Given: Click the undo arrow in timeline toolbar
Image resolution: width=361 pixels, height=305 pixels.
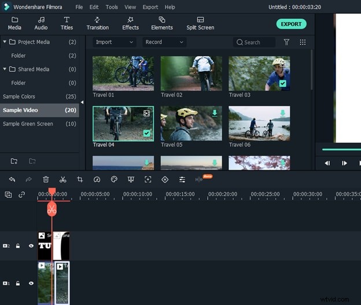Looking at the screenshot, I should 12,180.
